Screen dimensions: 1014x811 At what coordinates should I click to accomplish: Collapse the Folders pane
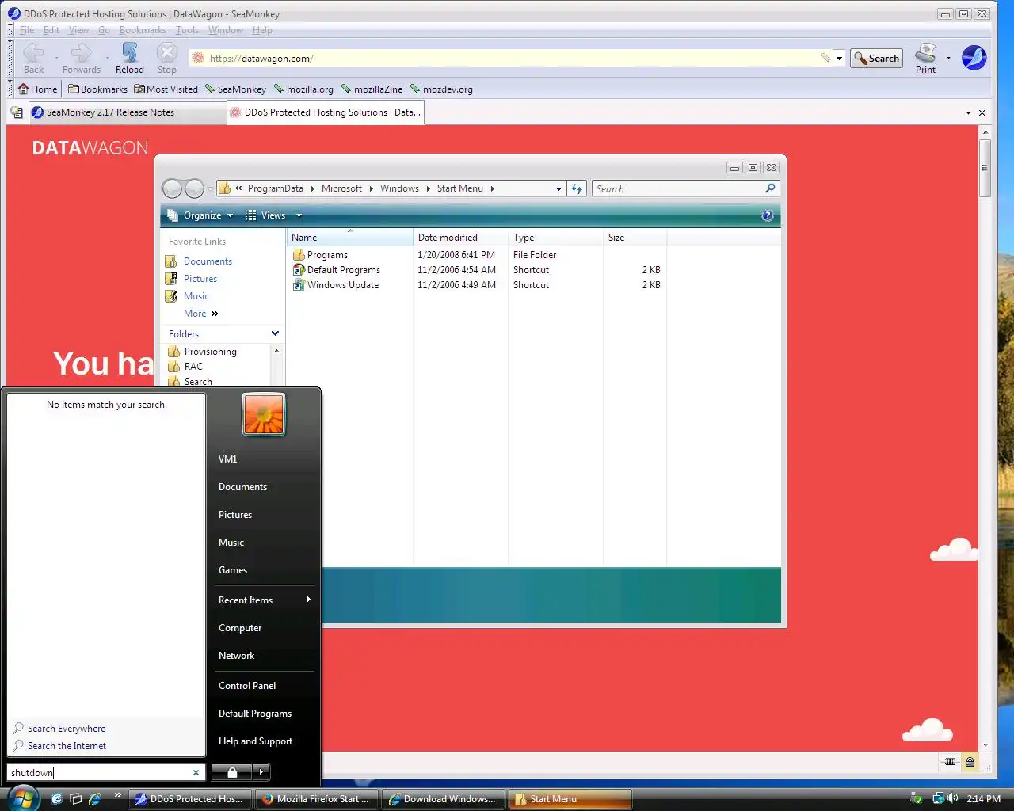point(275,333)
